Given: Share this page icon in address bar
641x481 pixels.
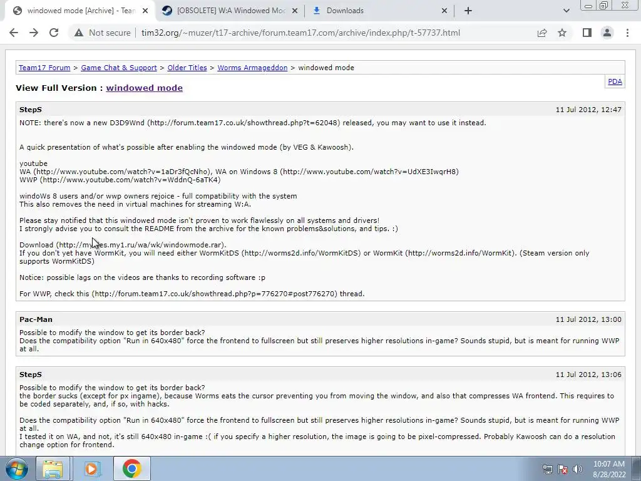Looking at the screenshot, I should 542,33.
